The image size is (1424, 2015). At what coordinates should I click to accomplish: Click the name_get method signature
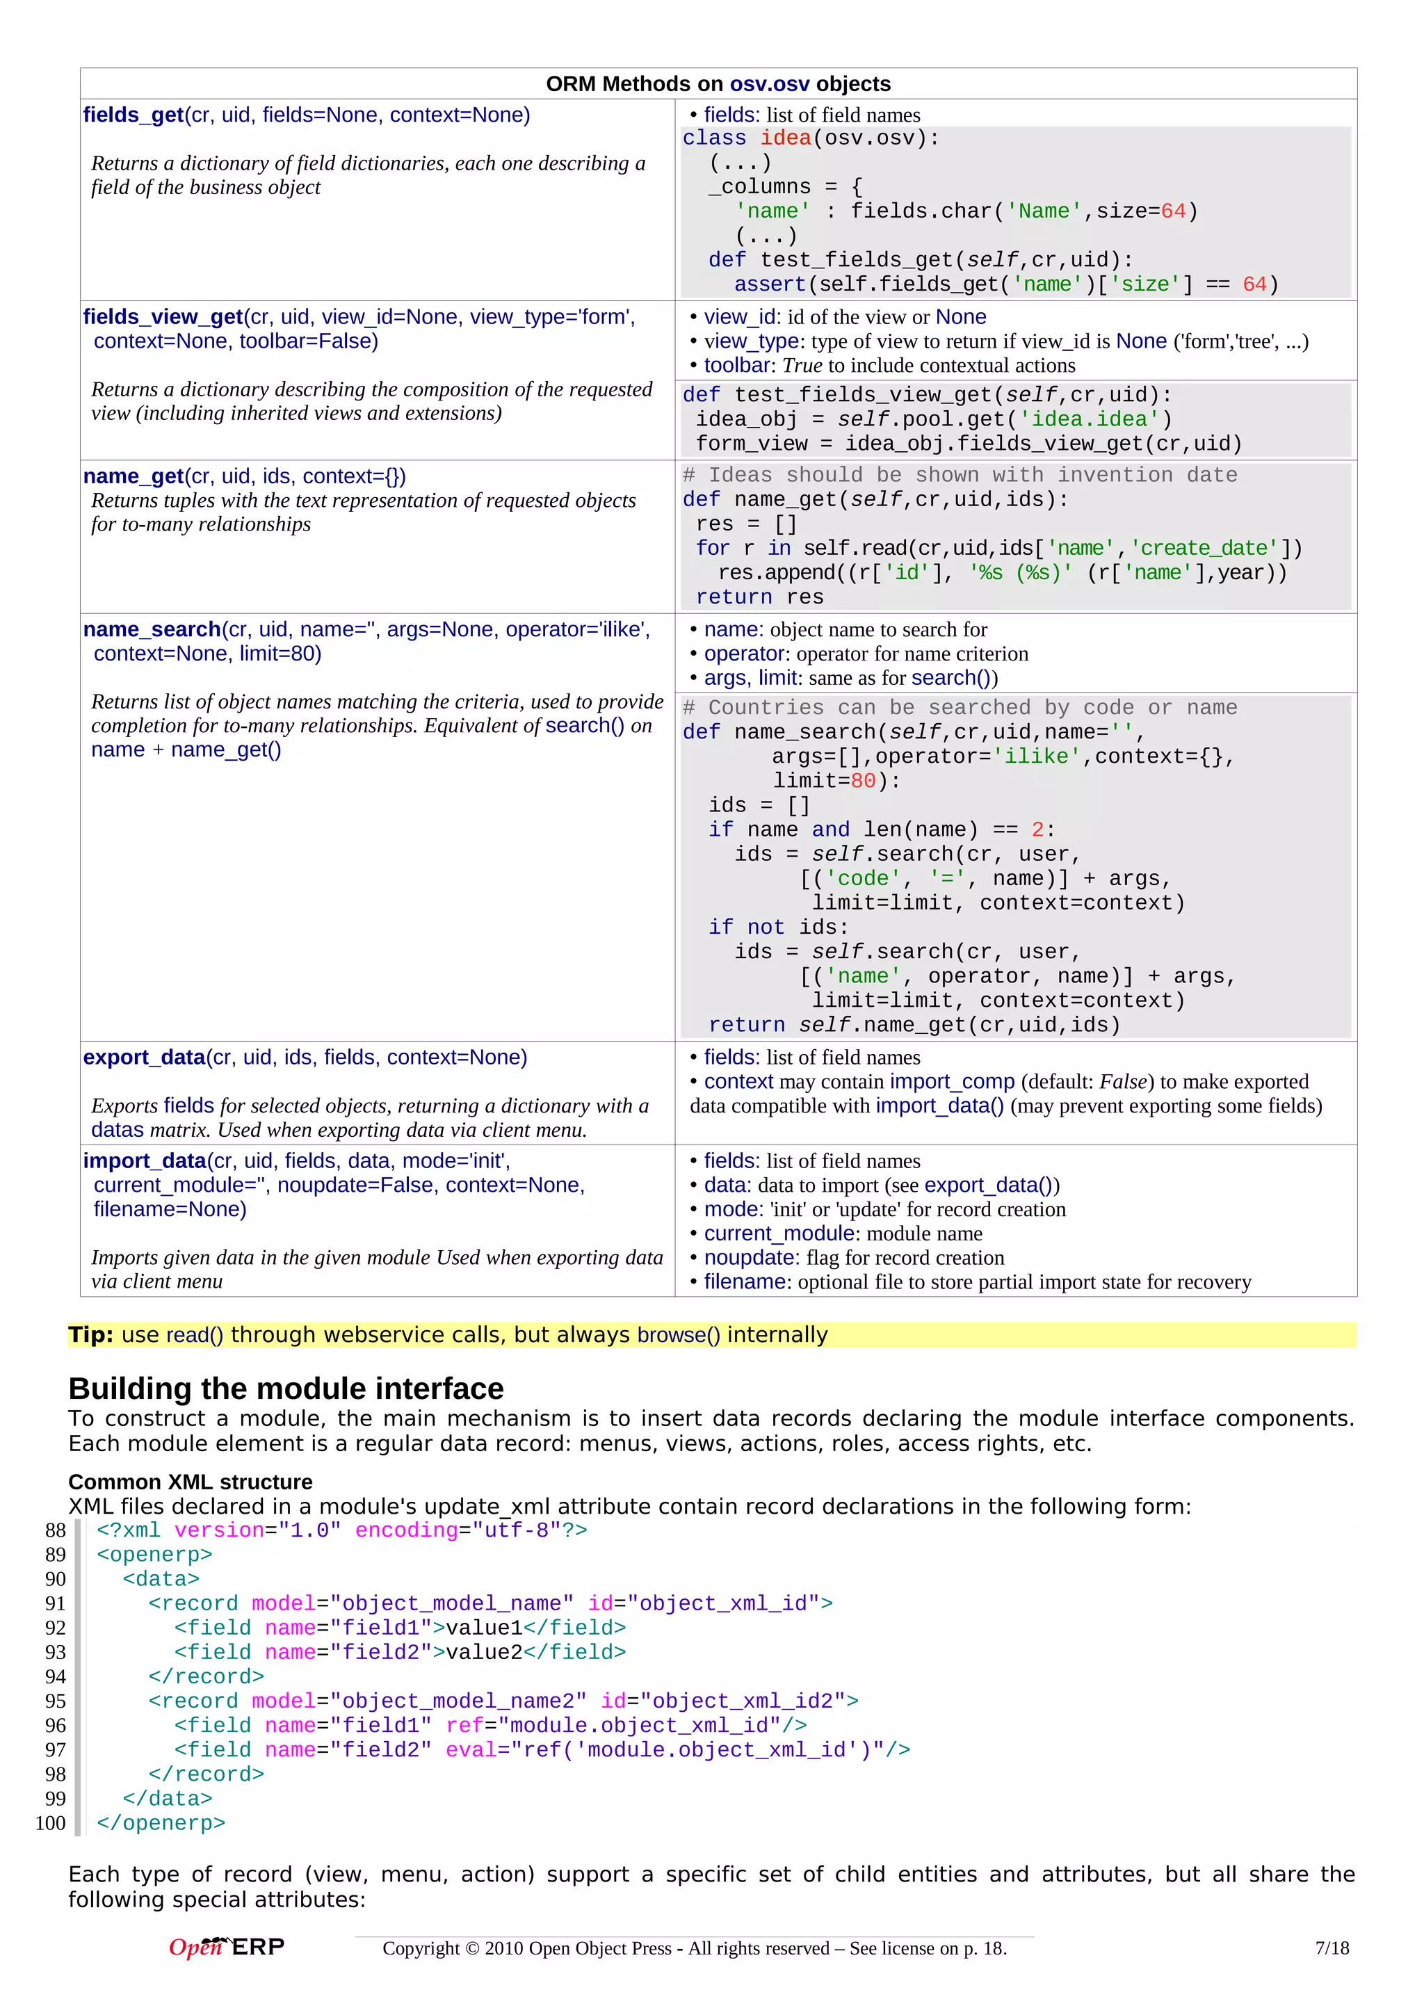(244, 476)
